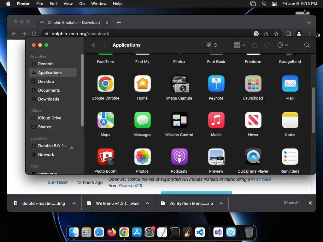Open Finder action ellipsis menu
This screenshot has height=242, width=323.
282,45
